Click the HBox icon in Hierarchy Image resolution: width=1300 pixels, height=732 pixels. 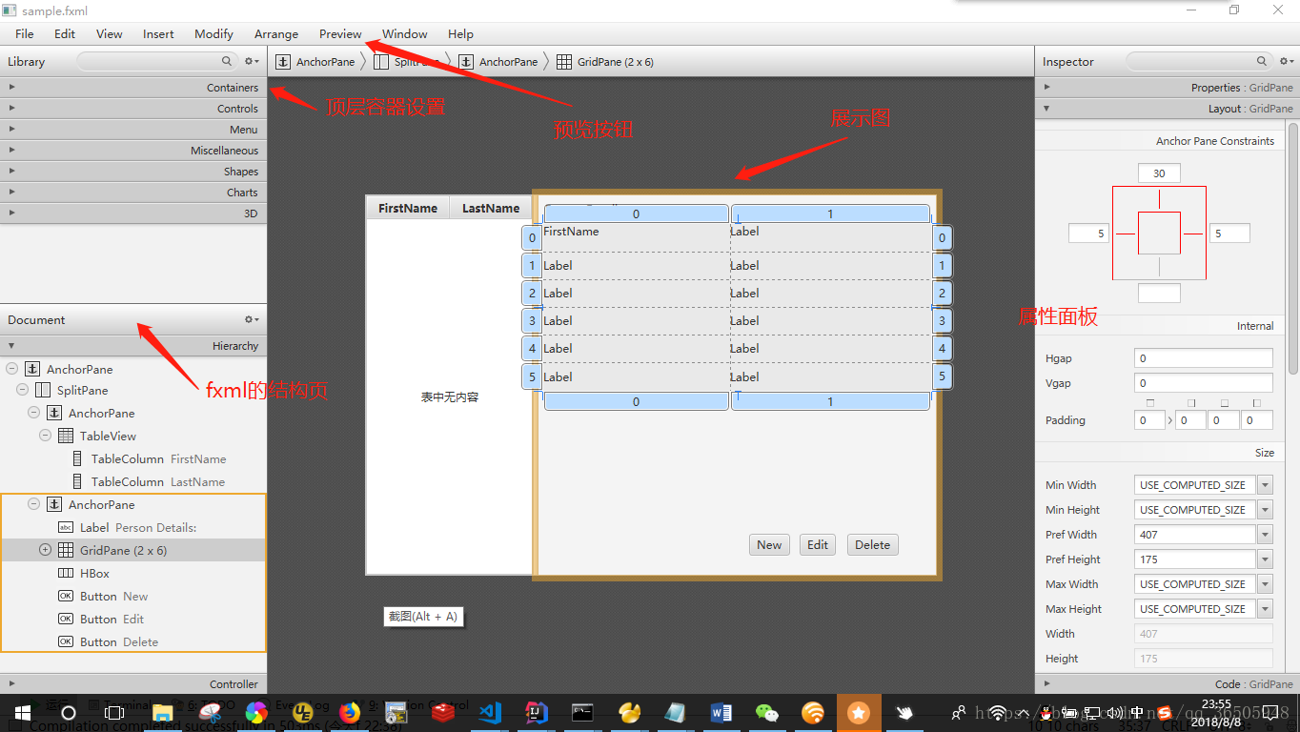(x=66, y=574)
